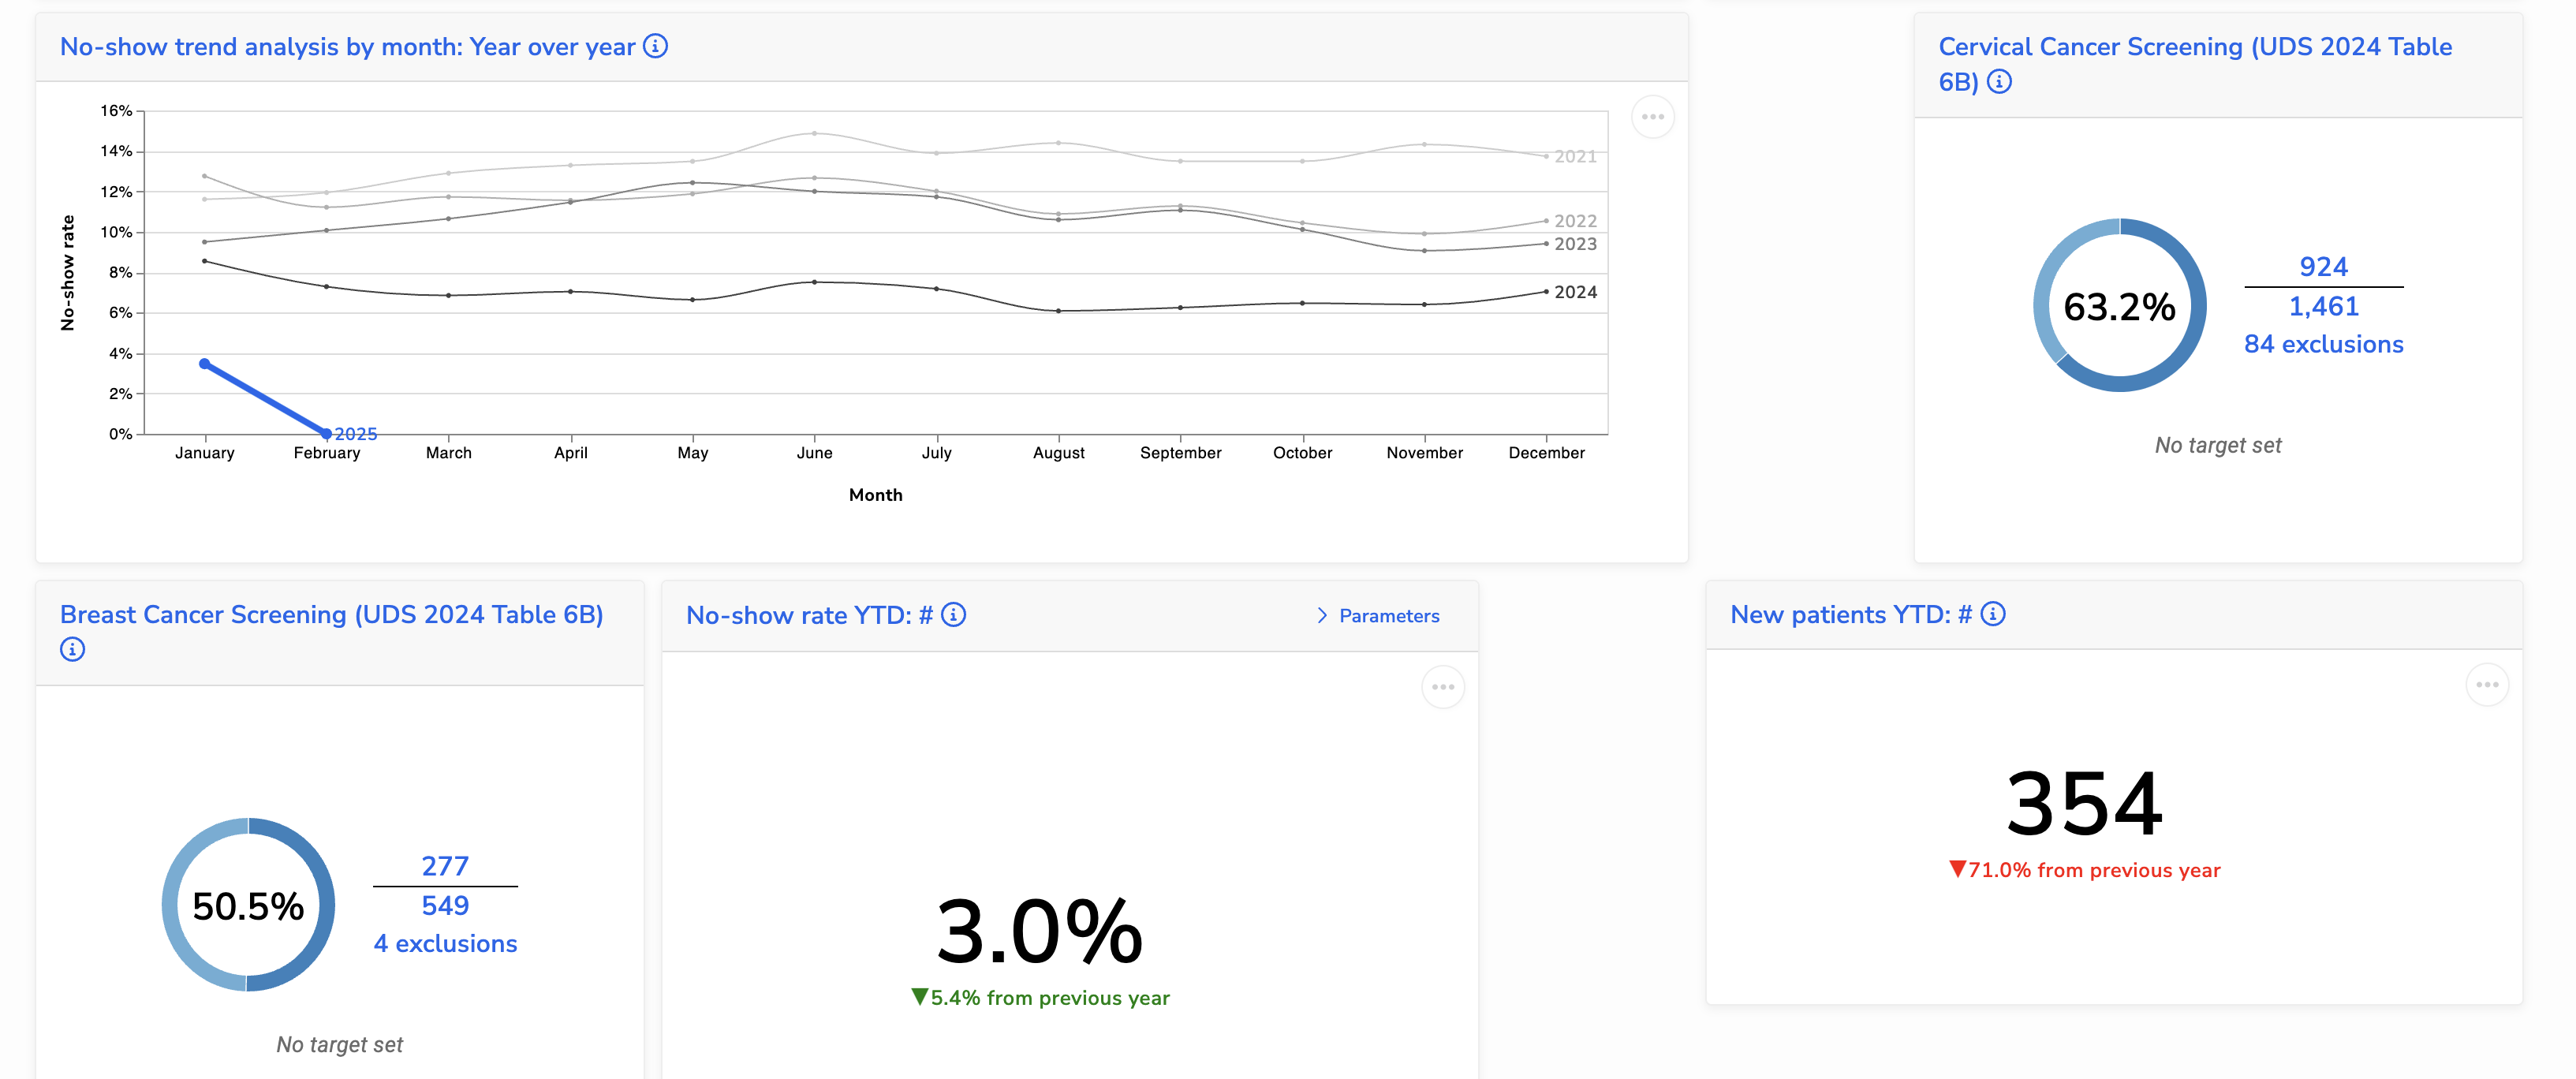Open the Cervical Cancer Screening widget title
Screen dimensions: 2576x1079
[x=2191, y=45]
